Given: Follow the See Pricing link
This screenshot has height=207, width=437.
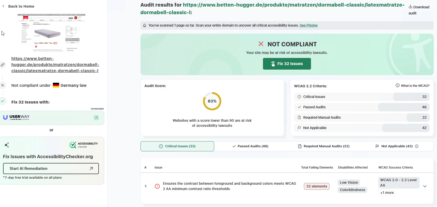Looking at the screenshot, I should pyautogui.click(x=308, y=25).
